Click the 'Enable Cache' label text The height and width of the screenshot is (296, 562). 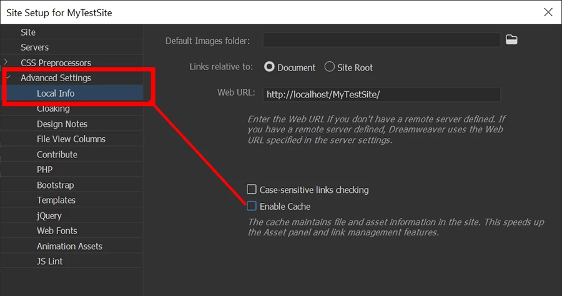tap(285, 207)
